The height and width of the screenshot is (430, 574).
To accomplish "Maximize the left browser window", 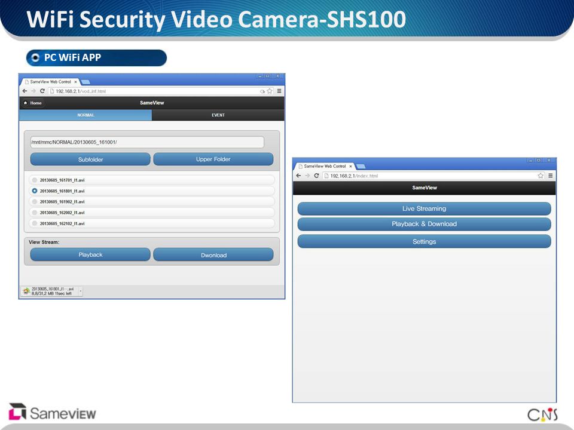I will pos(268,76).
